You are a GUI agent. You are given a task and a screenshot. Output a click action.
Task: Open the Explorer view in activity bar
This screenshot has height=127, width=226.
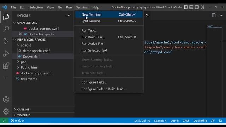(x=6, y=17)
